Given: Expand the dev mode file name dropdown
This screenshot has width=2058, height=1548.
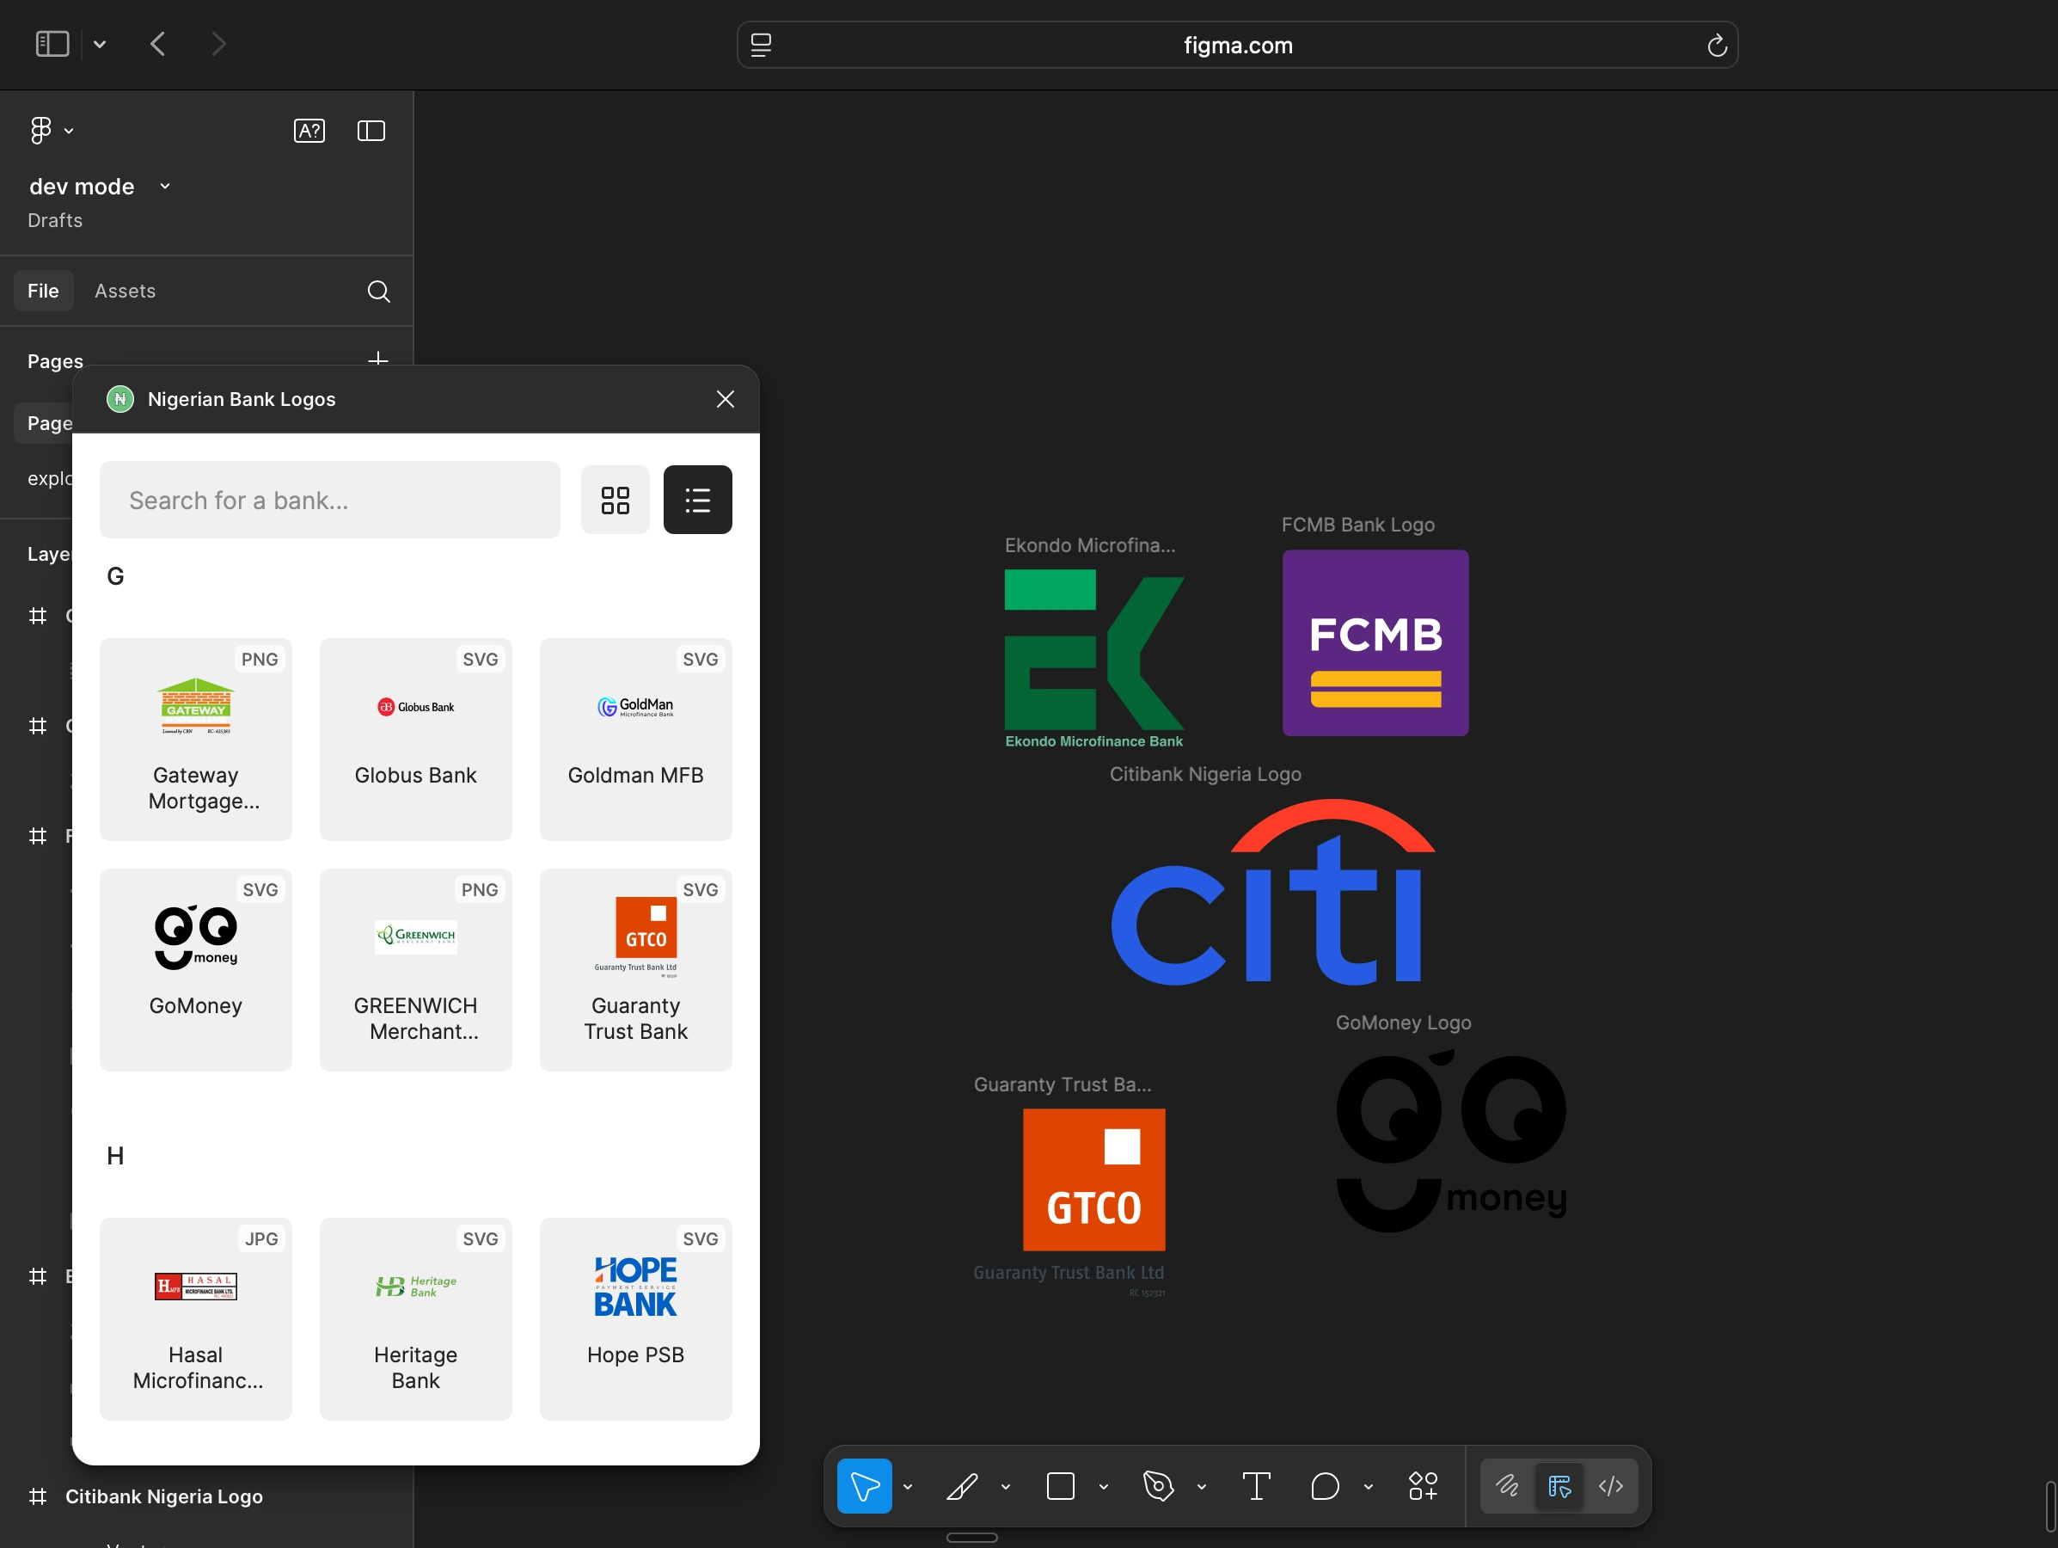Looking at the screenshot, I should coord(165,186).
